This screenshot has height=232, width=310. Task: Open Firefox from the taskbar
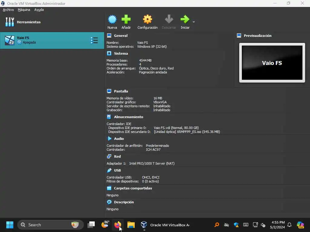click(118, 225)
